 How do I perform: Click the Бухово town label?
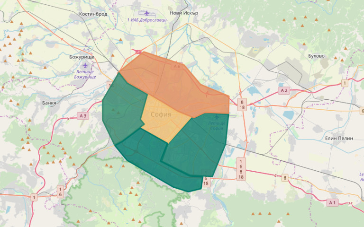pyautogui.click(x=316, y=56)
